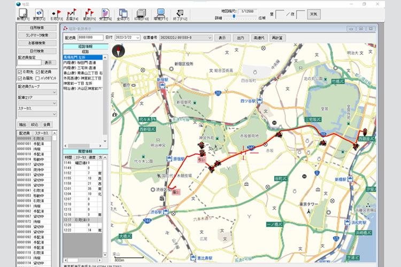401x267 pixels.
Task: Uncheck the 引取先 checkbox
Action: click(x=19, y=72)
